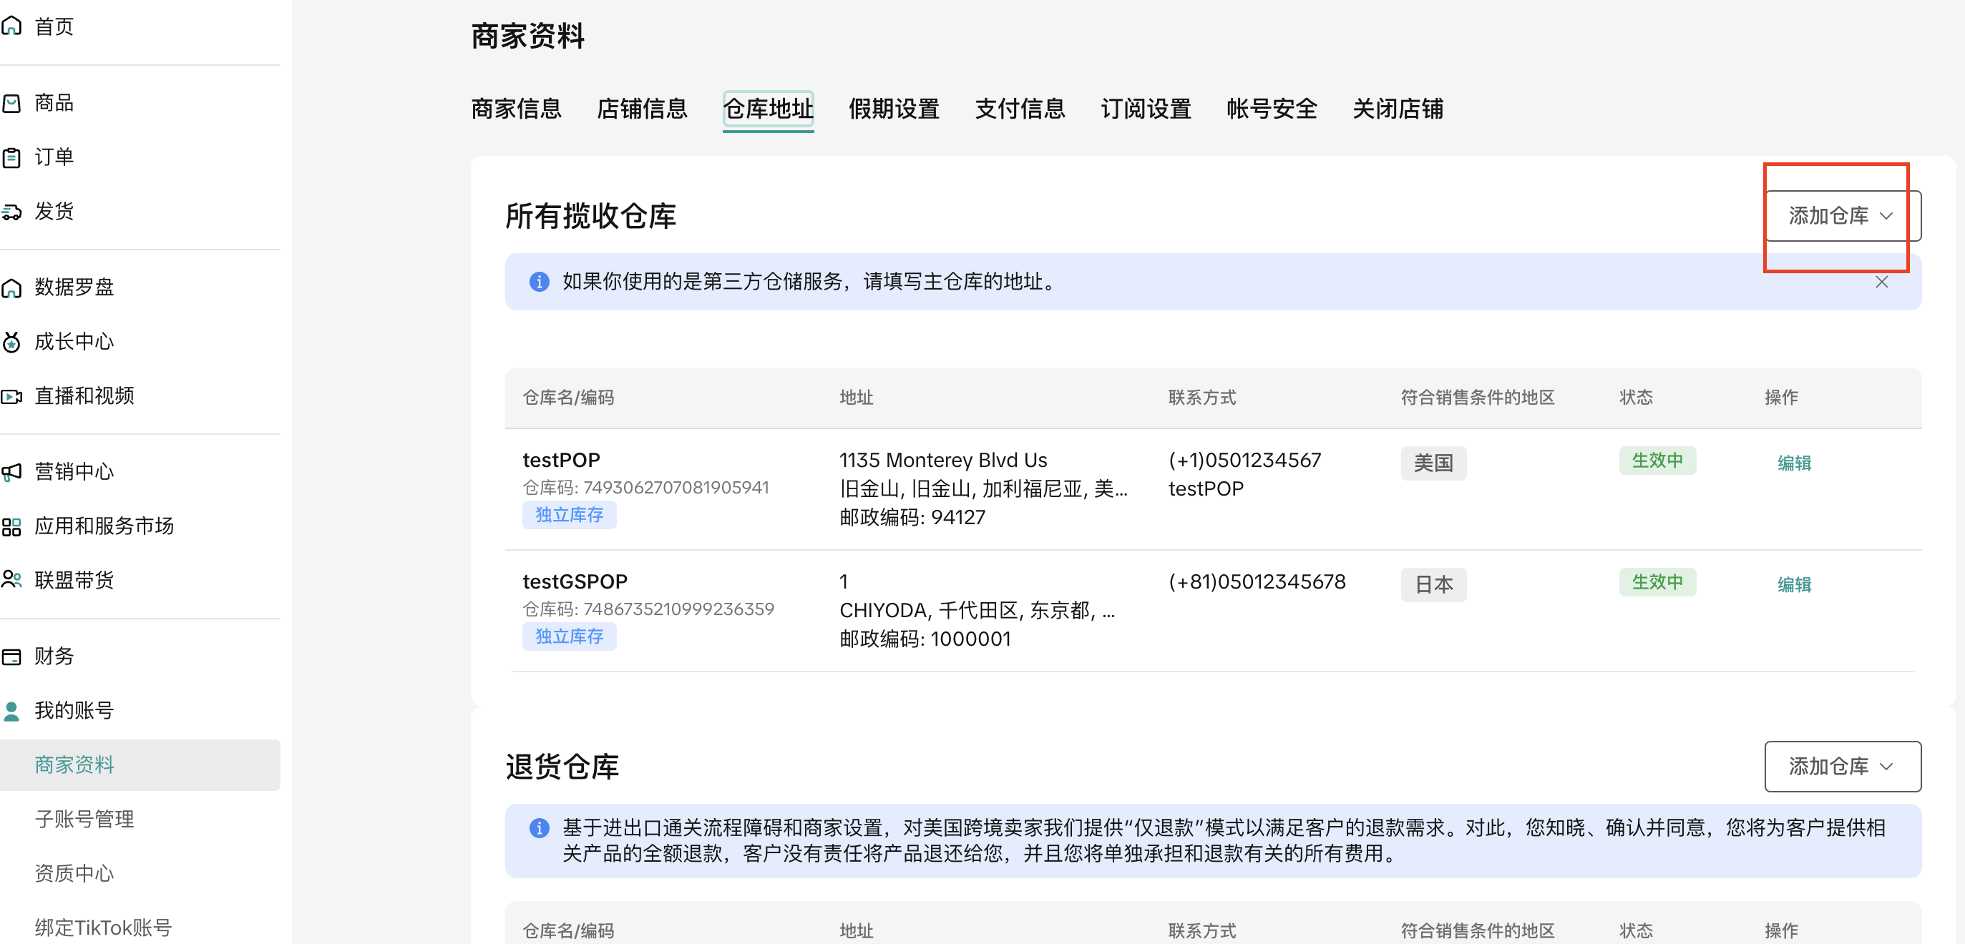Open the 支付信息 tab
This screenshot has height=944, width=1965.
click(x=1019, y=109)
